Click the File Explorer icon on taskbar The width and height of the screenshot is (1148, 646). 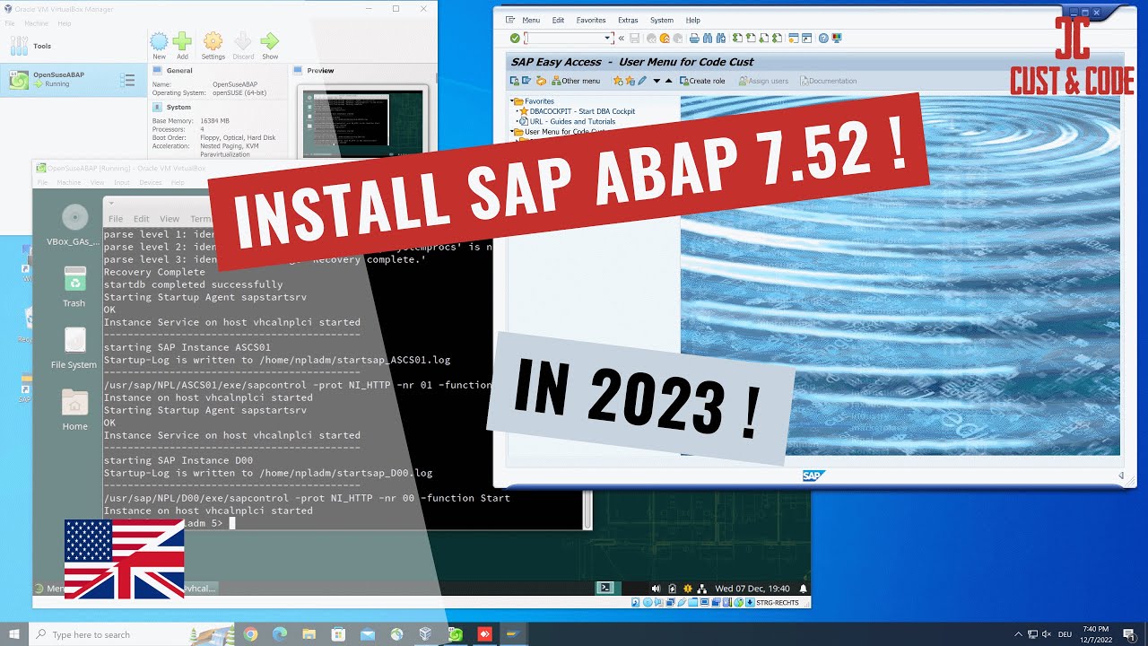coord(309,634)
